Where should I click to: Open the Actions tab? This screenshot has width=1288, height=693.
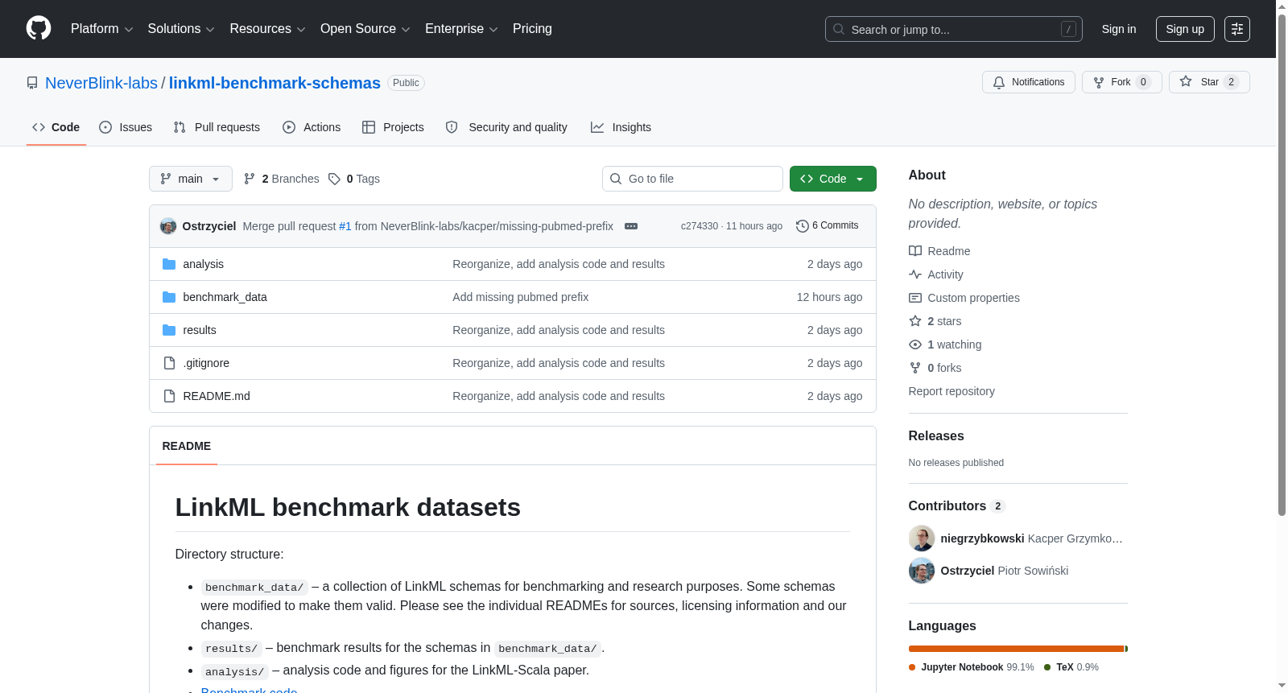coord(312,127)
